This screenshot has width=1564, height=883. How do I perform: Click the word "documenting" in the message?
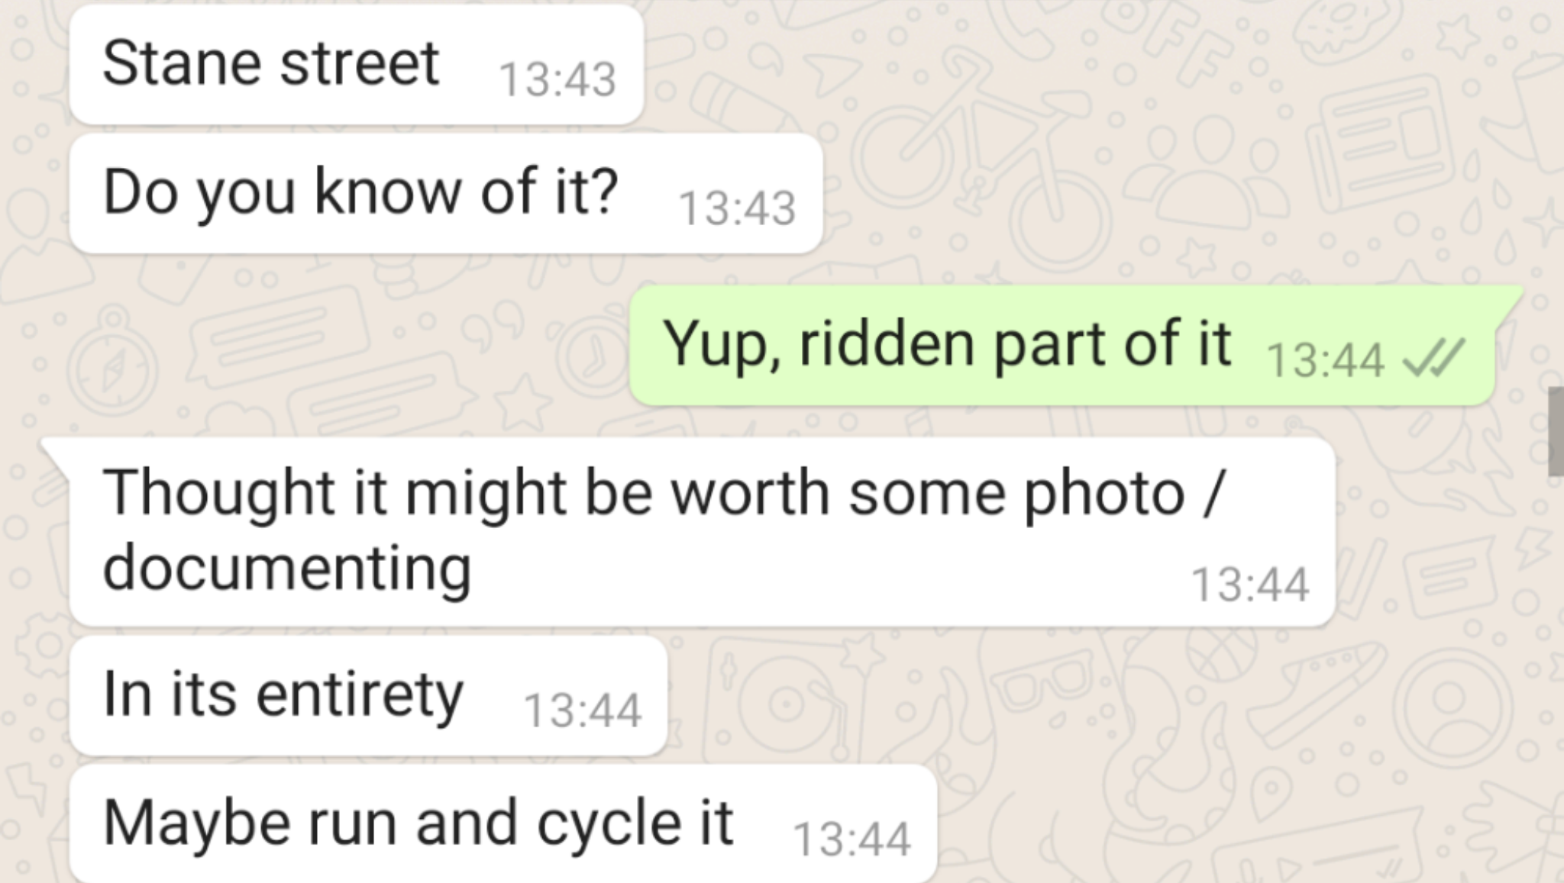[x=287, y=569]
